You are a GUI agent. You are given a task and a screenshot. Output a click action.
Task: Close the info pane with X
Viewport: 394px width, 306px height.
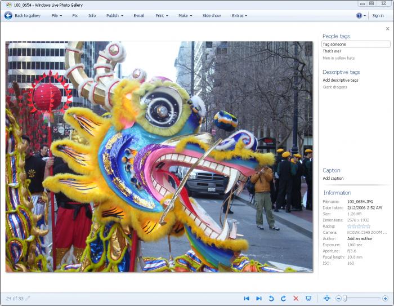click(x=387, y=29)
